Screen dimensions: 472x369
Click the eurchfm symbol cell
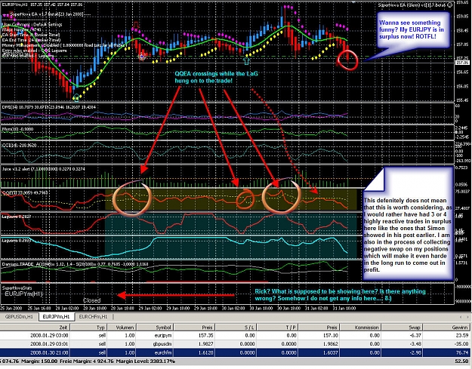click(162, 352)
